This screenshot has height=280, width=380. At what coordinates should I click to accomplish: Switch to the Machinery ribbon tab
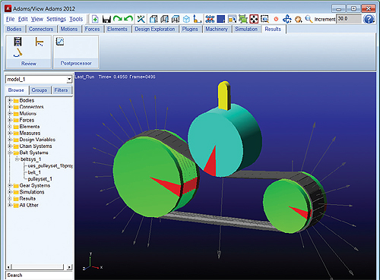coord(217,29)
